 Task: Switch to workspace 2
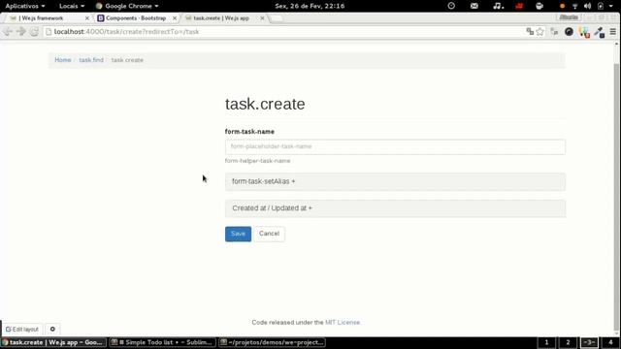[568, 342]
